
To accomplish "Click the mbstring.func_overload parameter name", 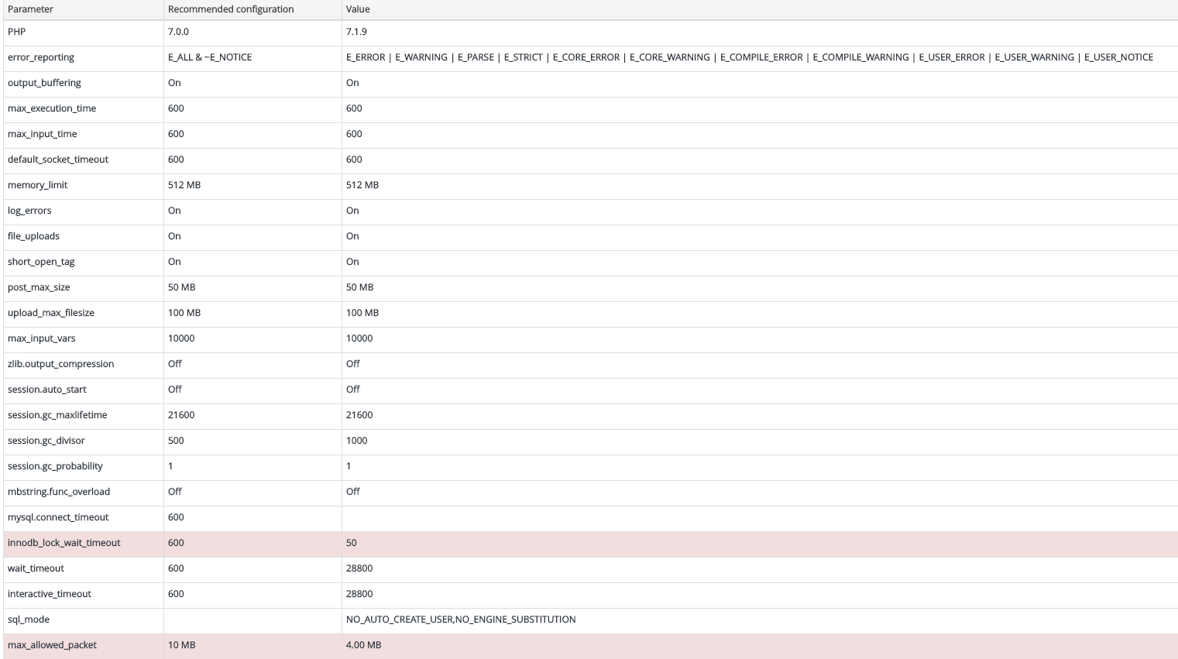I will pos(59,492).
